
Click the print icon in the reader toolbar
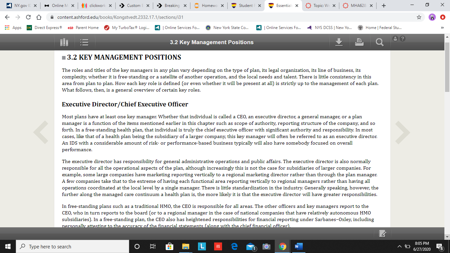(359, 42)
